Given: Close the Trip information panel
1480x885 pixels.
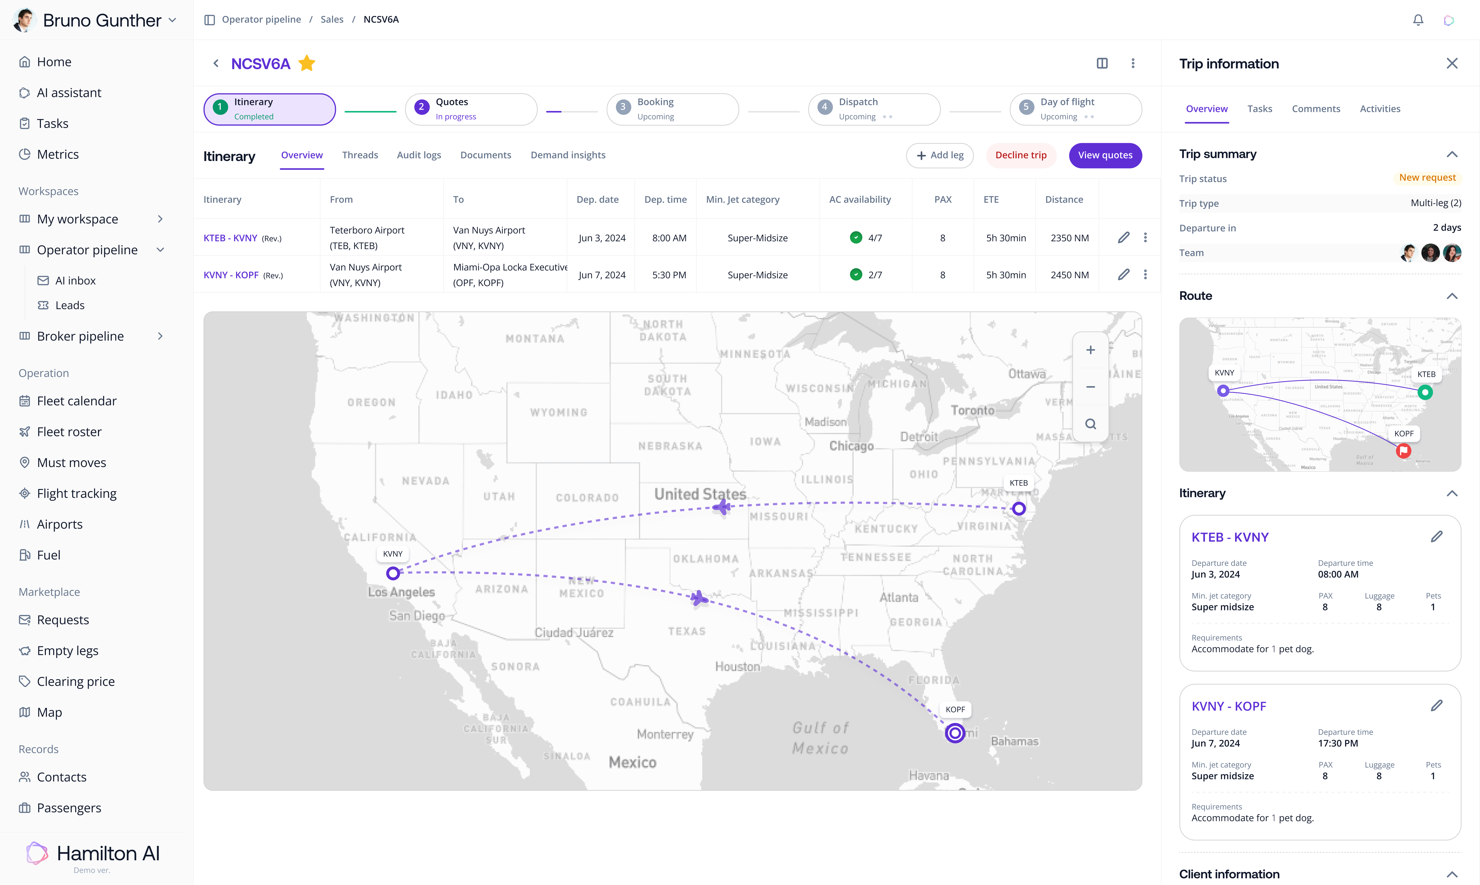Looking at the screenshot, I should coord(1452,63).
